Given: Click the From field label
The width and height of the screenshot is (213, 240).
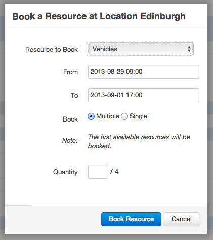Looking at the screenshot, I should (70, 72).
